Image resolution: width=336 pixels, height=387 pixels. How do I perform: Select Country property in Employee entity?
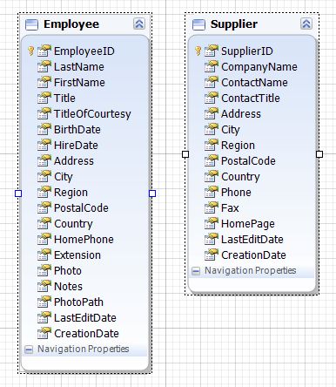[73, 224]
